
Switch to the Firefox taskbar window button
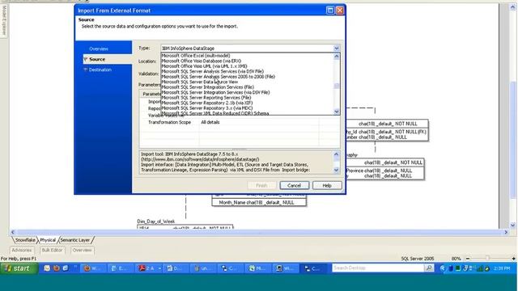point(93,268)
